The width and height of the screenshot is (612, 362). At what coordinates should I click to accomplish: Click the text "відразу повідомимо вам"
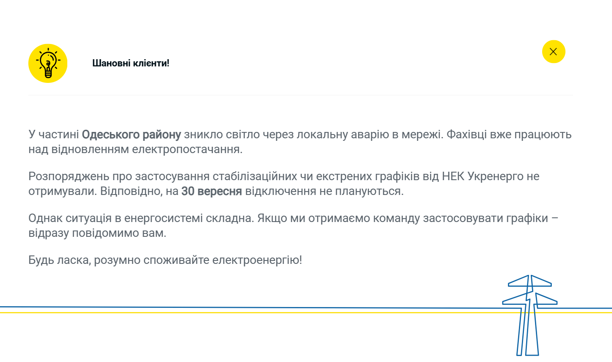[x=96, y=233]
